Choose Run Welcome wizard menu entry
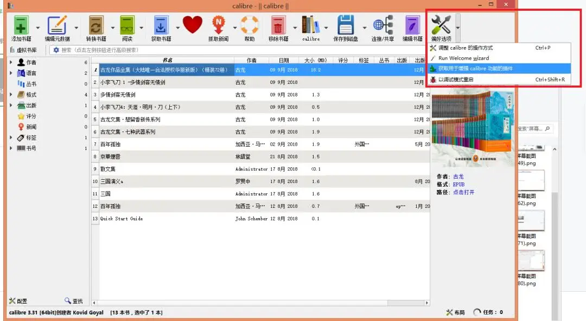The image size is (586, 321). tap(499, 58)
